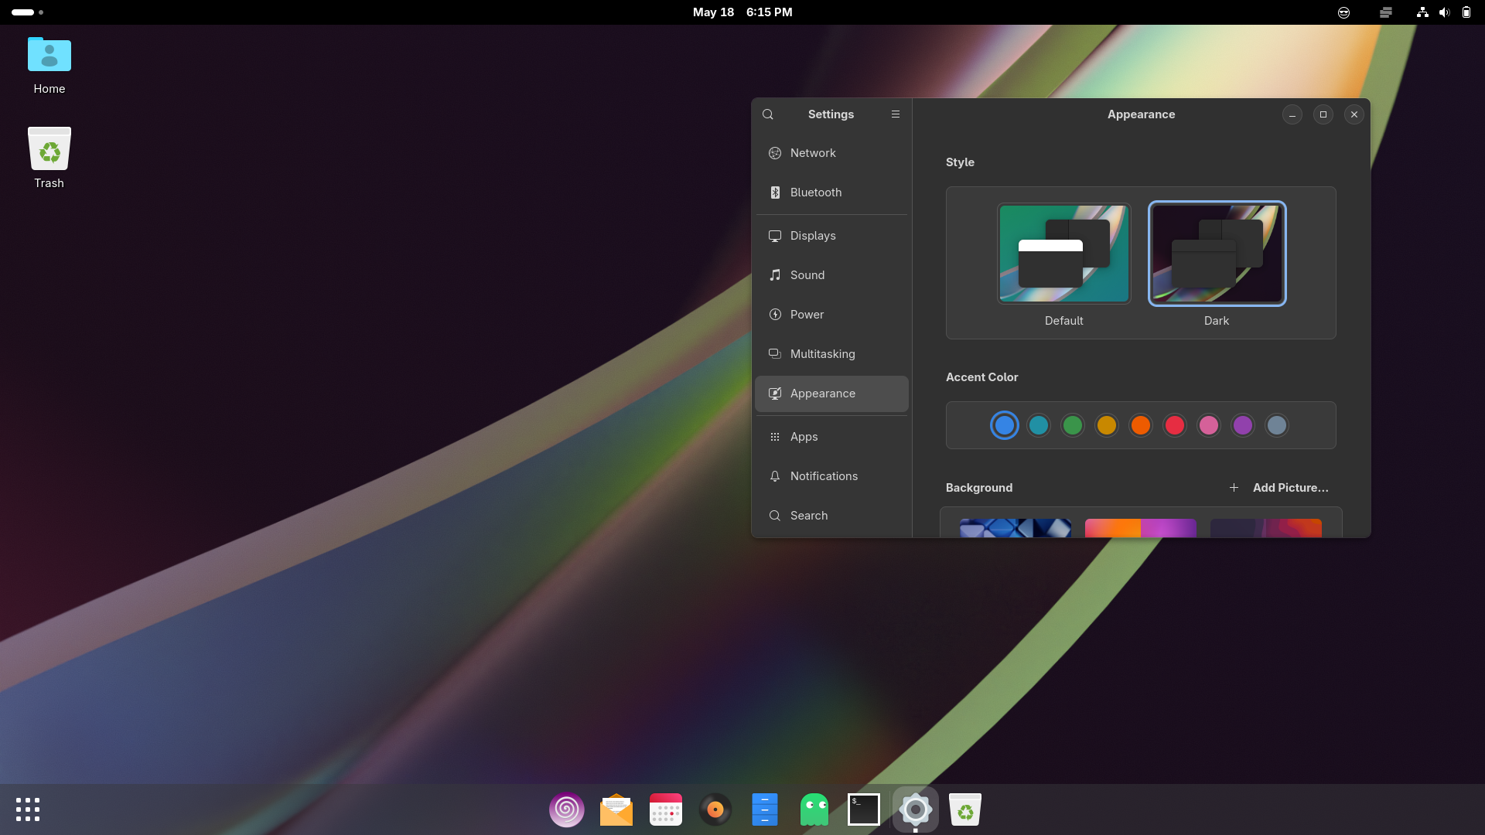The width and height of the screenshot is (1485, 835).
Task: Open the clock showing May 18 6:15 PM
Action: coord(742,12)
